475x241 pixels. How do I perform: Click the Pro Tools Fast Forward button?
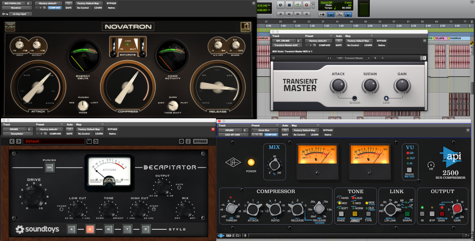[x=298, y=14]
